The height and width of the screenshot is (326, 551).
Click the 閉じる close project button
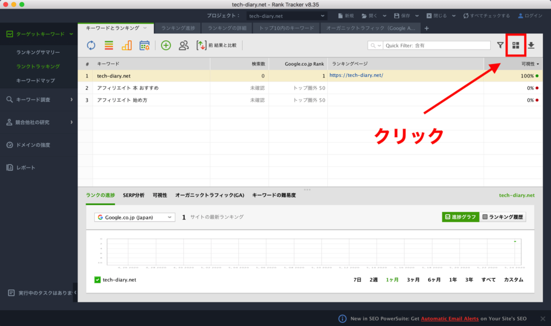coord(436,16)
